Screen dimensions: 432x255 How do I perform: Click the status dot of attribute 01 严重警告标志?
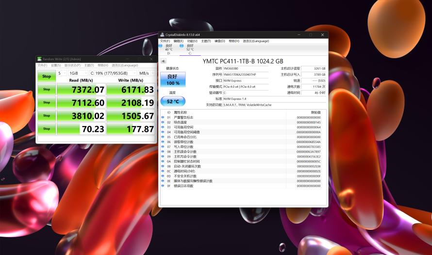[163, 117]
